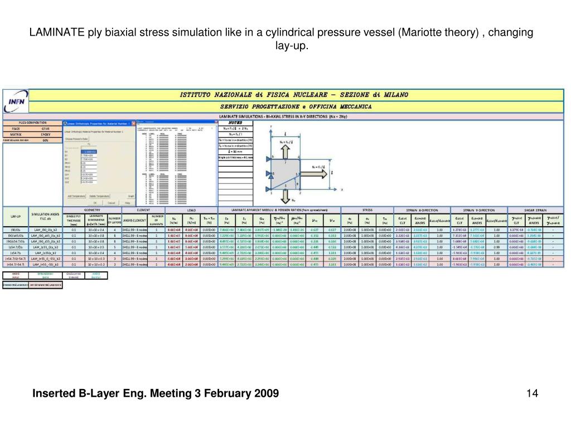Select the SIMULATION ANSYS FILE header

[45, 217]
